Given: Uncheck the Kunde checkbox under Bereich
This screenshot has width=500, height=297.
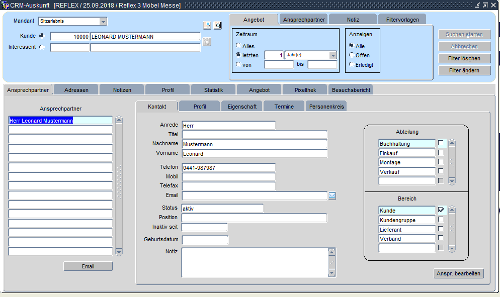Looking at the screenshot, I should pyautogui.click(x=441, y=210).
